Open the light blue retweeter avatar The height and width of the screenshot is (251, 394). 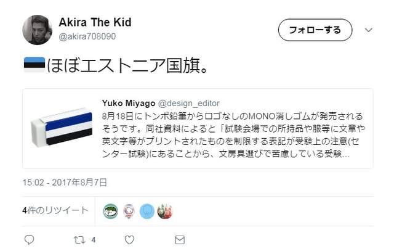point(147,211)
